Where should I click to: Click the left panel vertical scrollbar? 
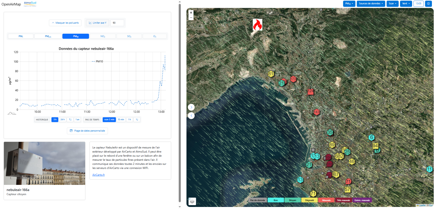point(180,103)
